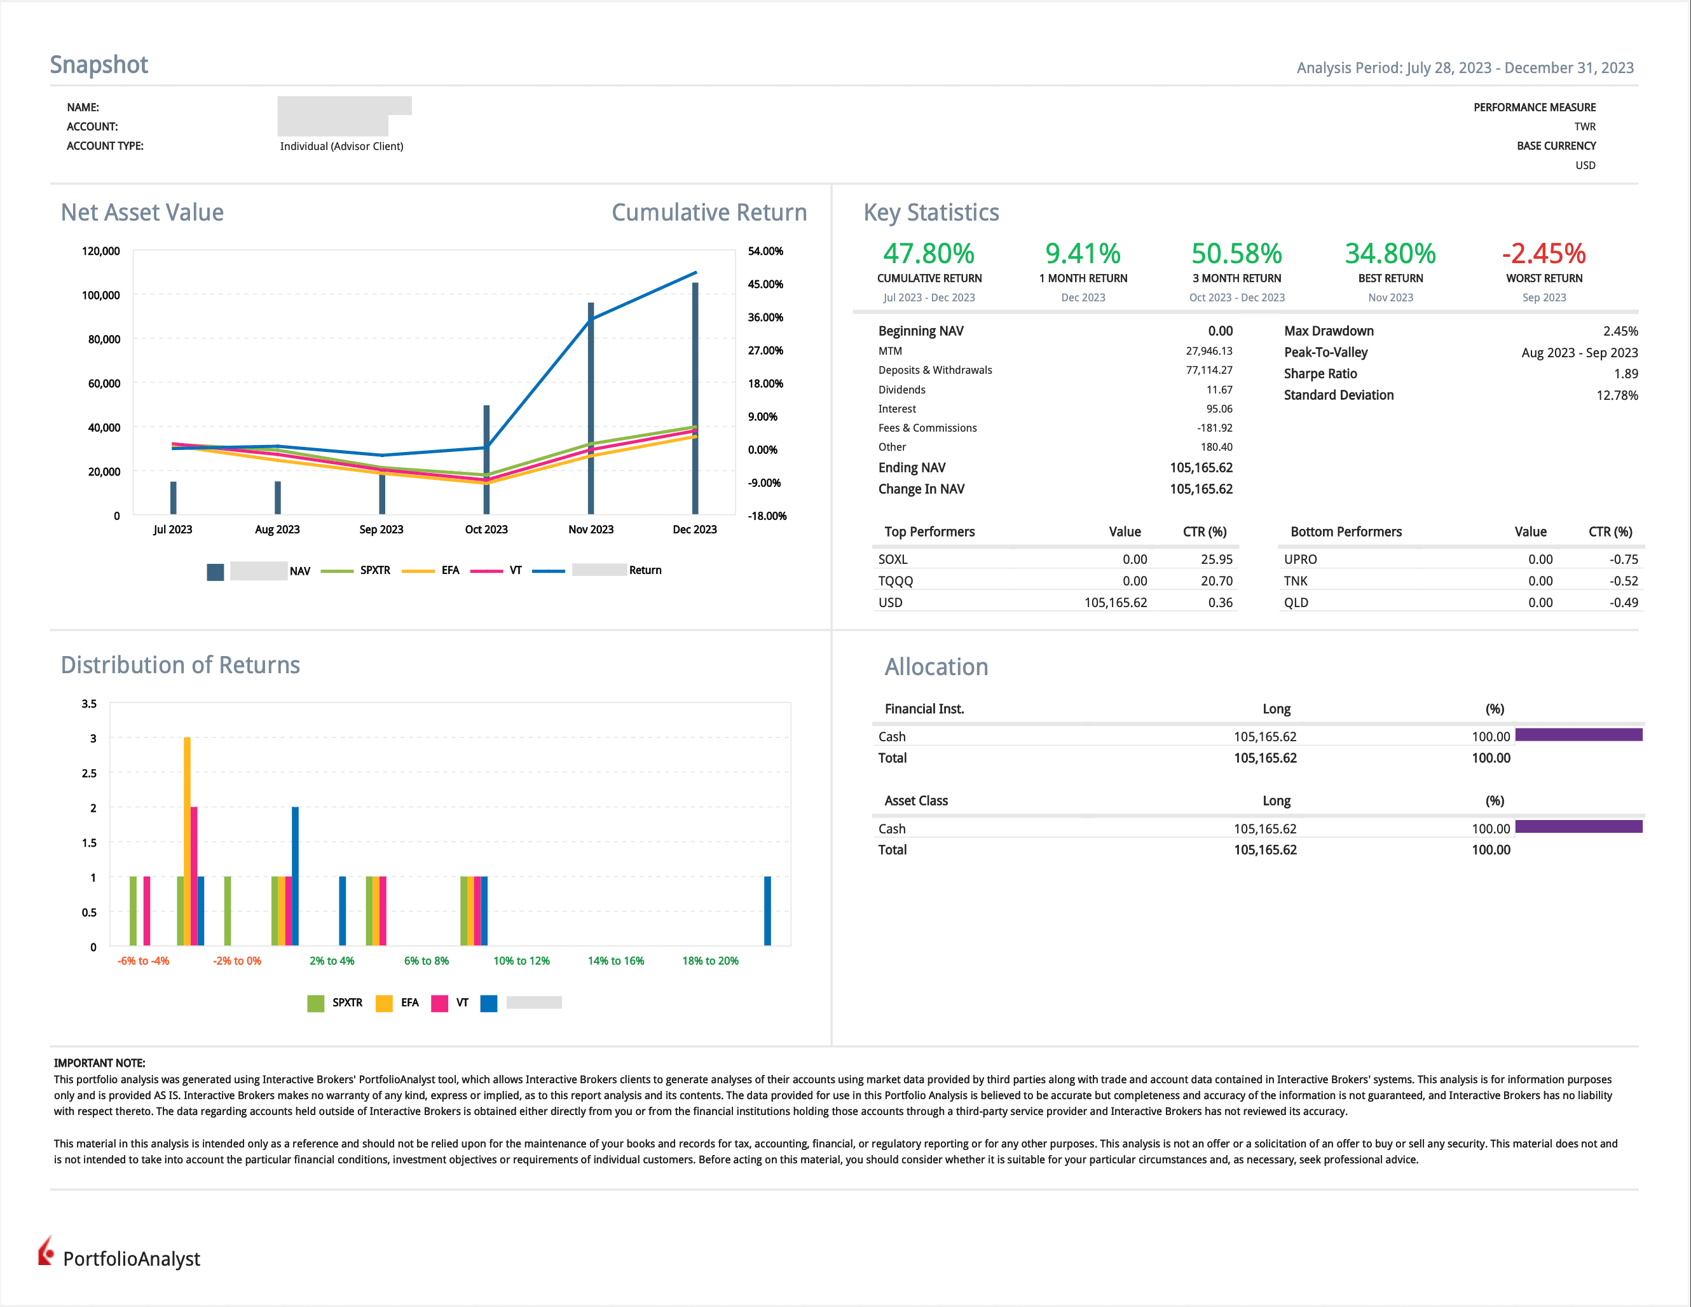Screen dimensions: 1691x1307
Task: Click the Snapshot page heading
Action: 99,64
